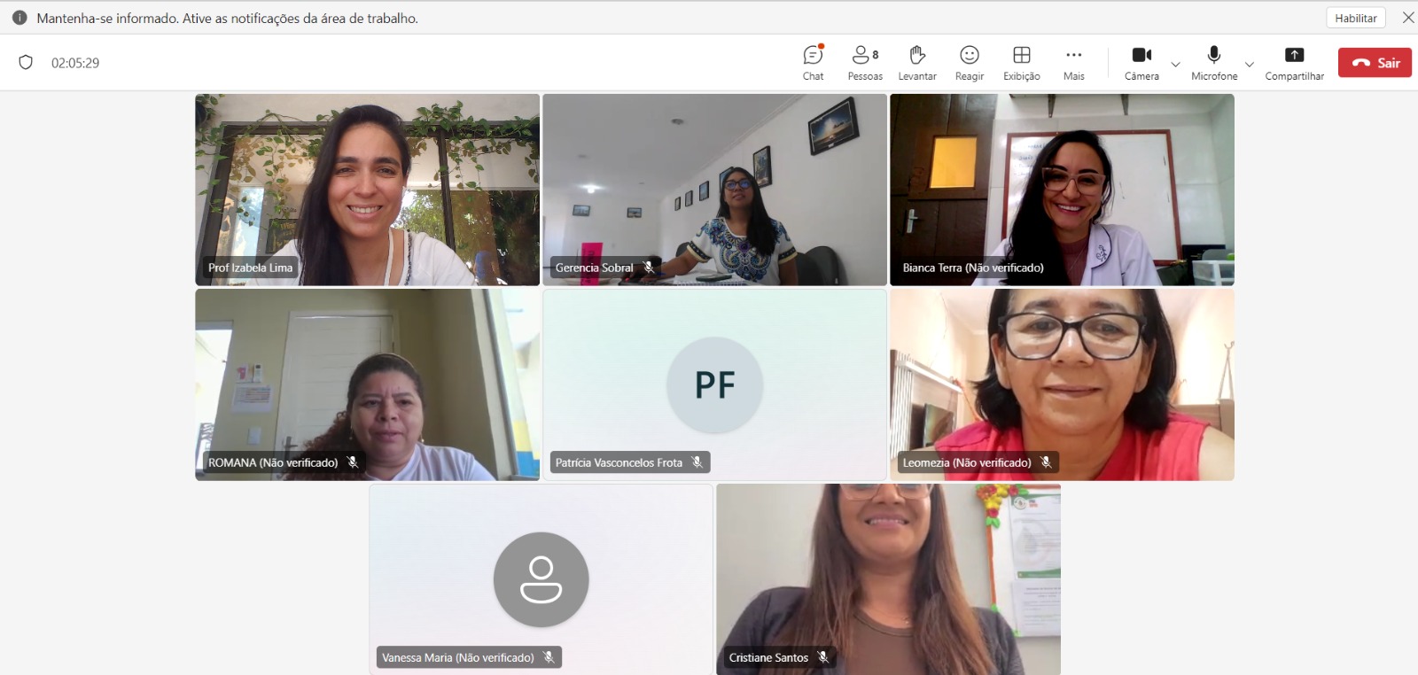Toggle the Microfone mute
The height and width of the screenshot is (675, 1418).
(1214, 63)
